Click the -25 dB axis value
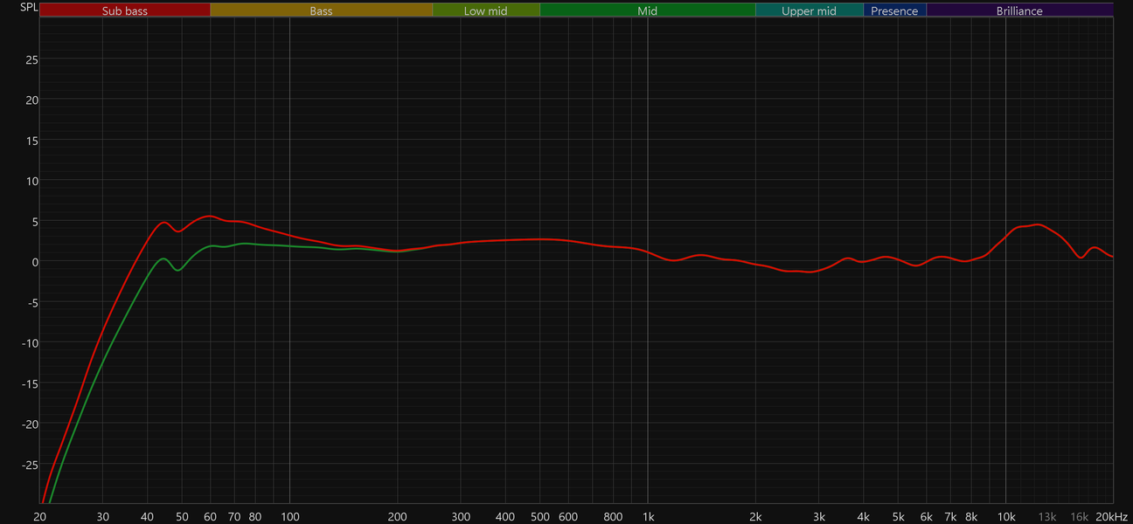 tap(29, 465)
